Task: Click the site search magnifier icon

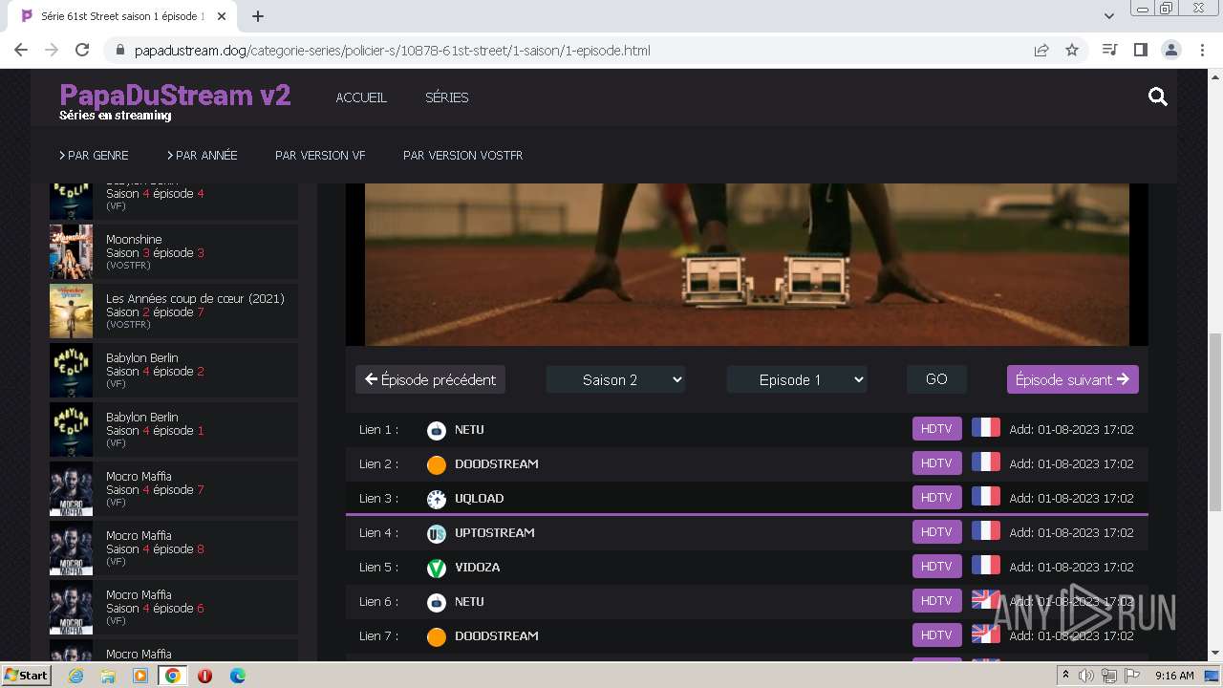Action: (1158, 97)
